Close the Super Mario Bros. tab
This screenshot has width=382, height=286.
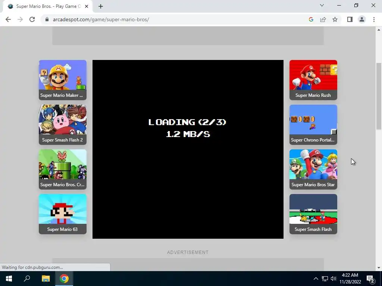[87, 6]
